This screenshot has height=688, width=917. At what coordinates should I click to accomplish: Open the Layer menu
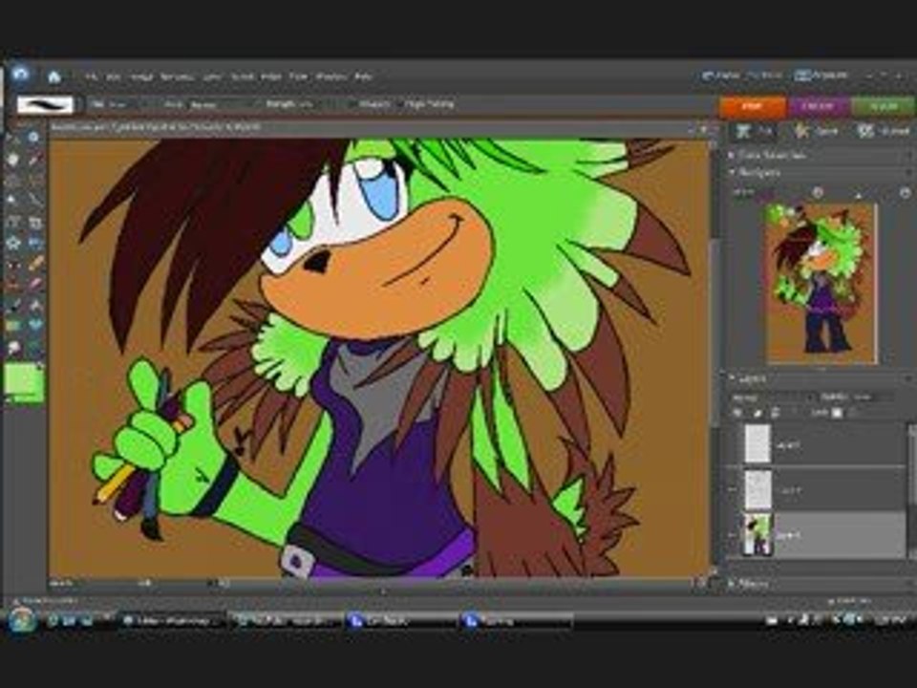212,76
